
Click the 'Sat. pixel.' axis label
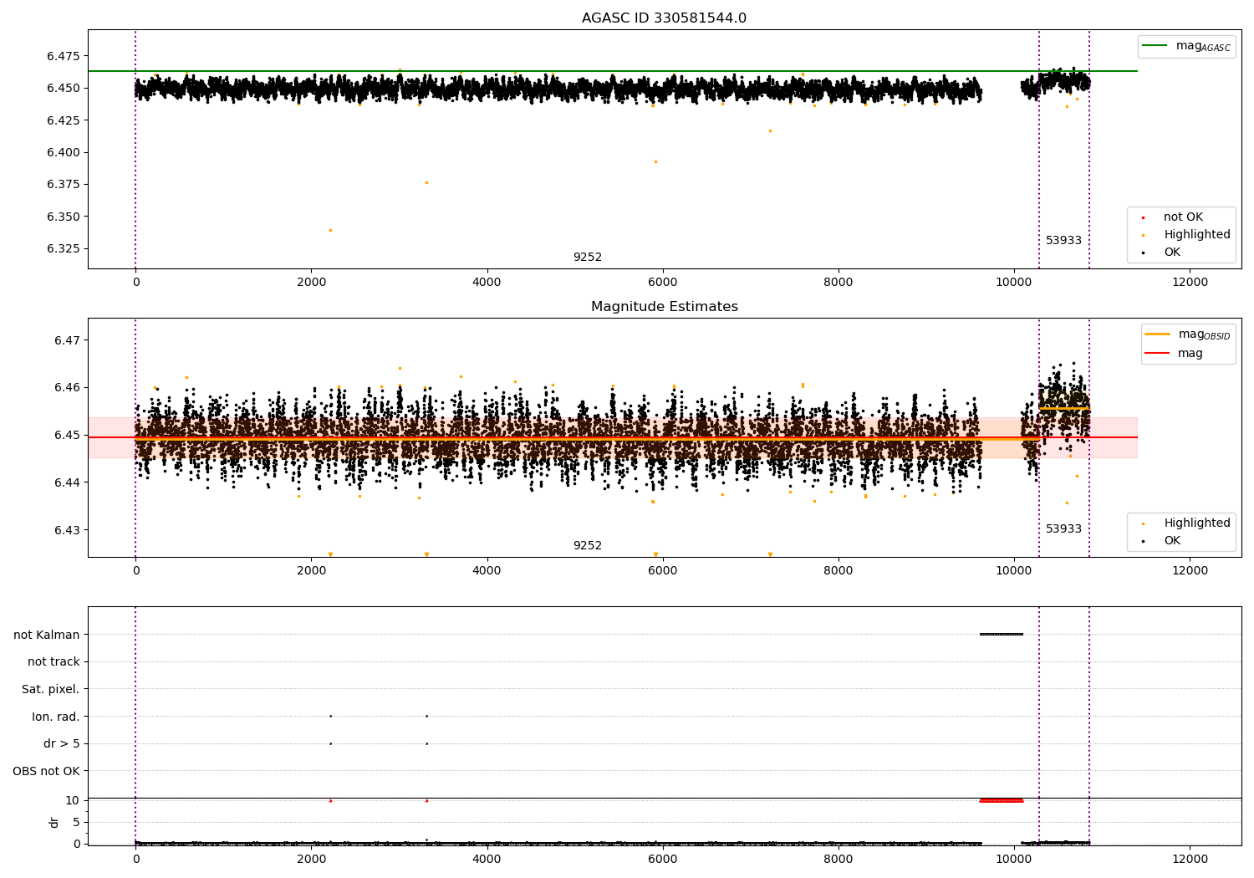tap(51, 690)
